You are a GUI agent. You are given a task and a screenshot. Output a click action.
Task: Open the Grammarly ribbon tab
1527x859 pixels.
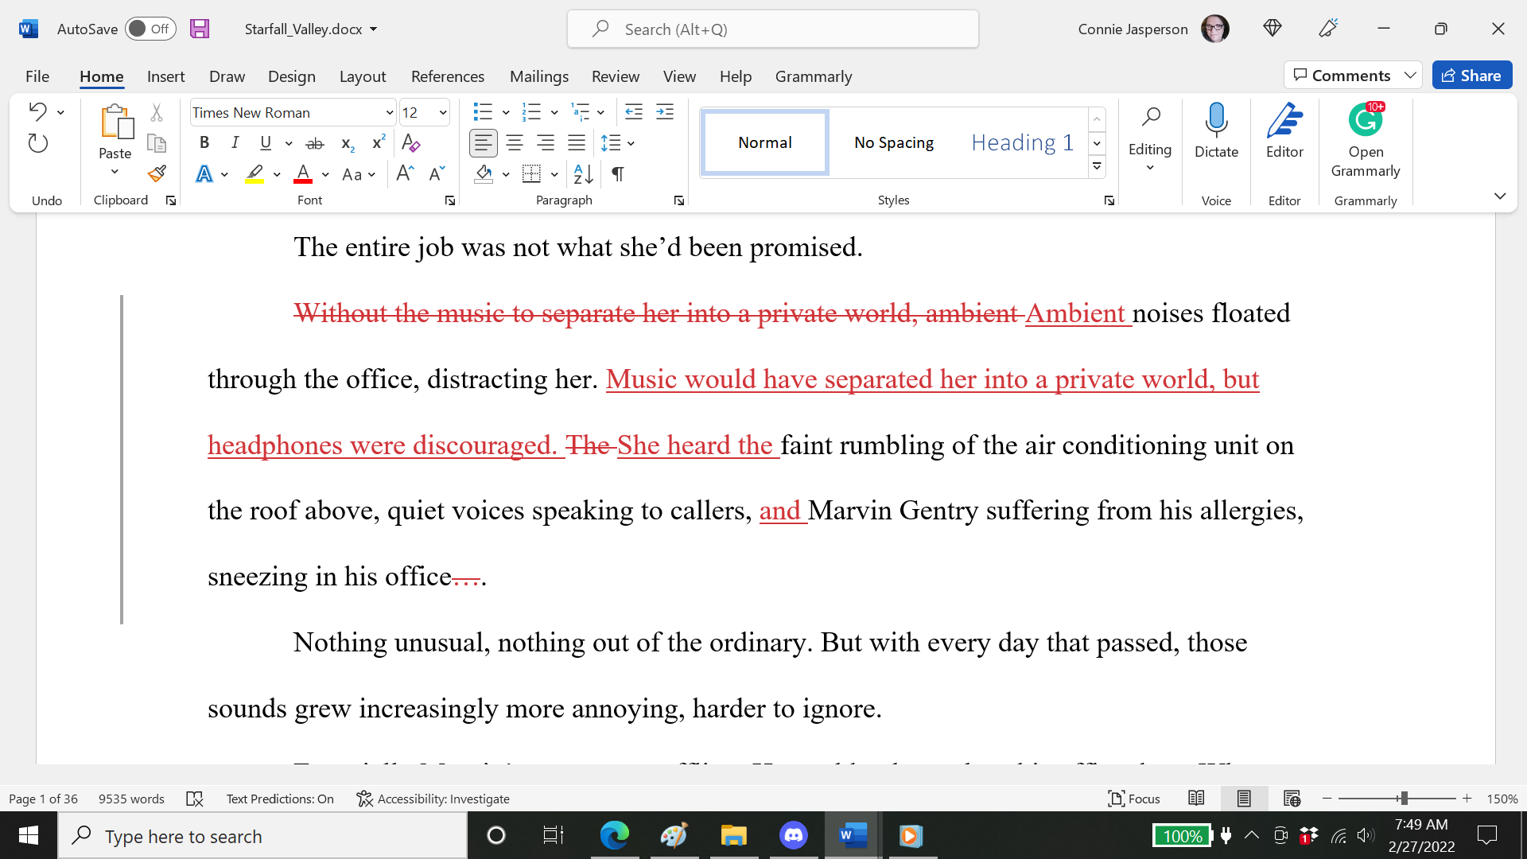pyautogui.click(x=813, y=76)
